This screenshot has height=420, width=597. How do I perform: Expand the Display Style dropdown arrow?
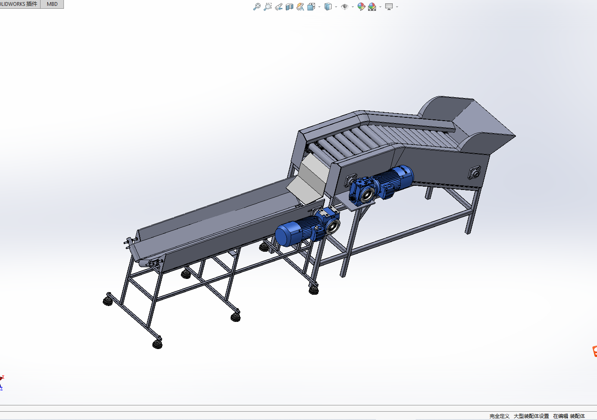[x=336, y=7]
